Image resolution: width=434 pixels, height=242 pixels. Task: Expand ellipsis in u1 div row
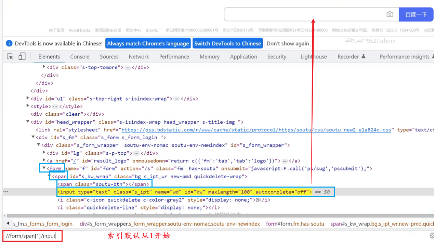[176, 99]
